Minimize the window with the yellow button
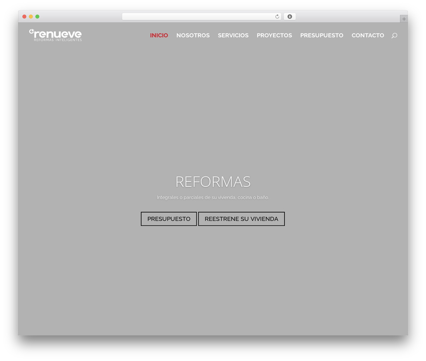 (31, 17)
